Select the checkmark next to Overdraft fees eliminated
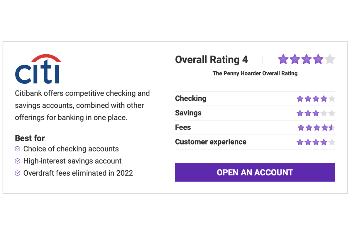Image resolution: width=352 pixels, height=235 pixels. (18, 173)
